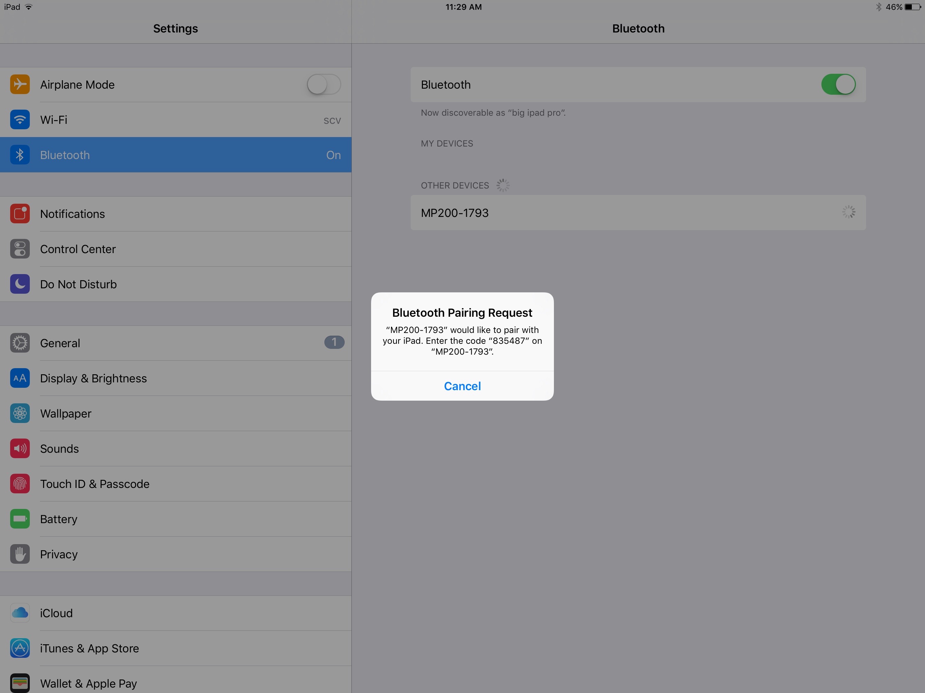Screen dimensions: 925x693
Task: Select the Sounds settings row
Action: tap(176, 448)
